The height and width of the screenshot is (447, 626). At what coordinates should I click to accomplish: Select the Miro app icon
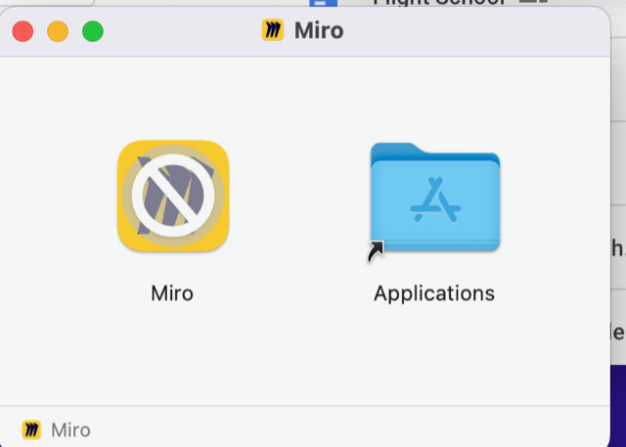point(173,196)
